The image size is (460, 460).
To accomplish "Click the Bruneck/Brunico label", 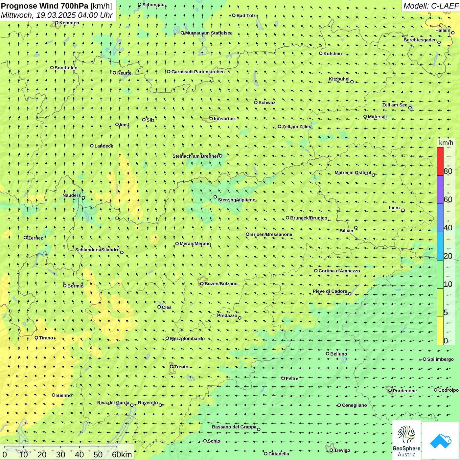I will pyautogui.click(x=309, y=218).
